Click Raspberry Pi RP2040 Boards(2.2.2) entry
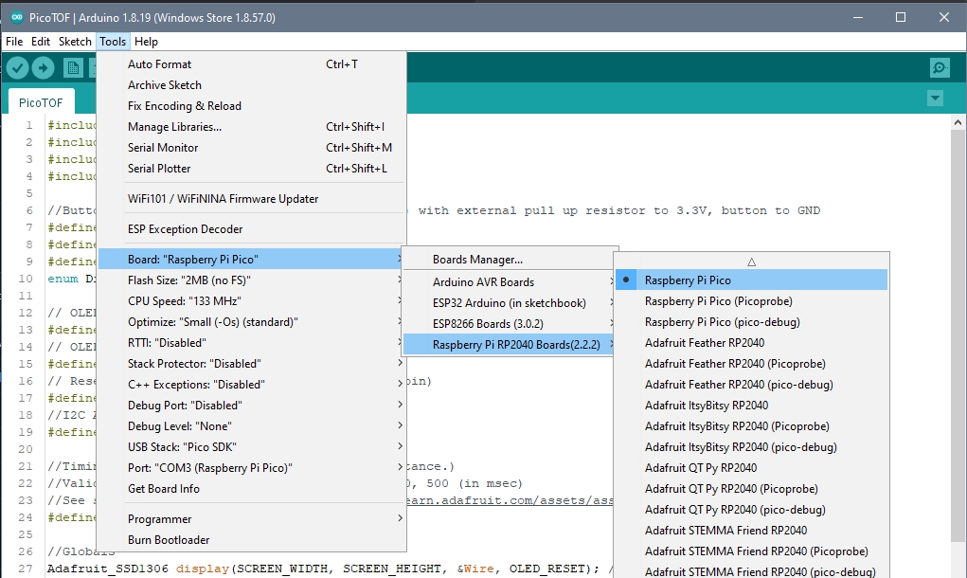The width and height of the screenshot is (967, 578). [509, 345]
